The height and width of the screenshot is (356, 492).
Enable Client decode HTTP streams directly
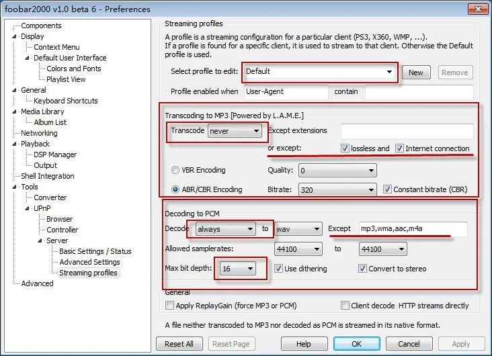coord(345,306)
